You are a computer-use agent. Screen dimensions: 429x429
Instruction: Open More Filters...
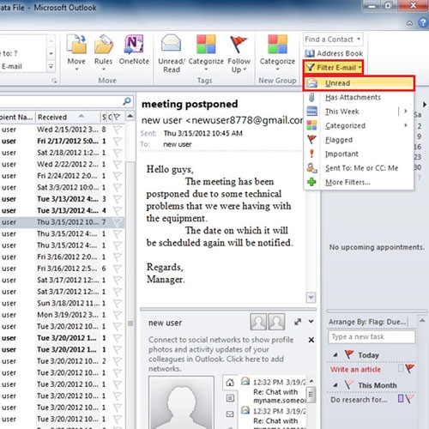[359, 182]
